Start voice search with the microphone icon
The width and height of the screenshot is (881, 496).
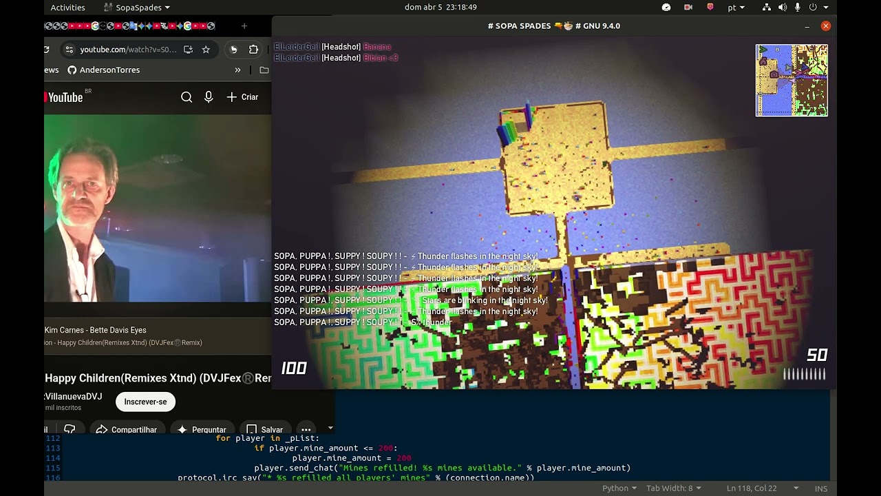pyautogui.click(x=209, y=97)
